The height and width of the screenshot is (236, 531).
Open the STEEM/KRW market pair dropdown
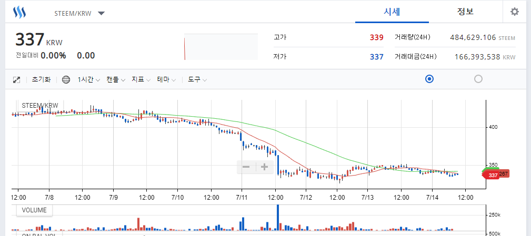point(79,14)
